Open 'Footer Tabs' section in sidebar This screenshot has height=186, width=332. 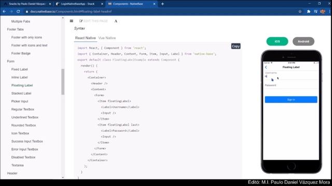point(15,29)
